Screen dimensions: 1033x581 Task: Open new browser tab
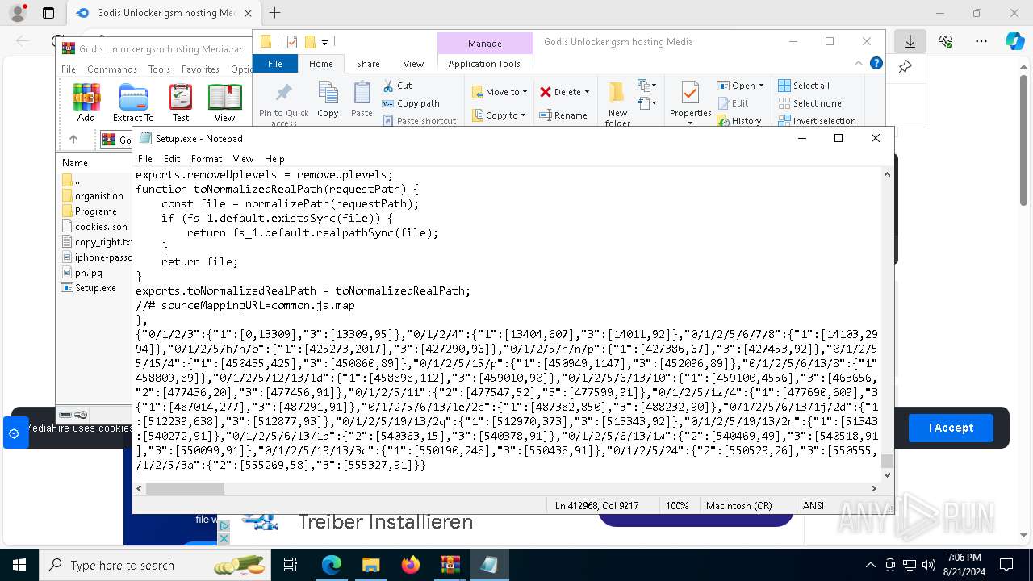[x=274, y=13]
